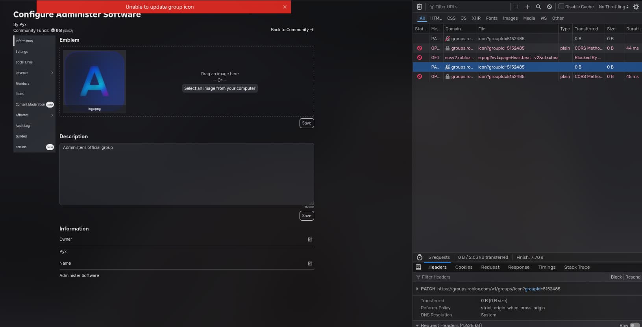The width and height of the screenshot is (642, 327).
Task: Switch to the Timings details tab
Action: [x=547, y=267]
